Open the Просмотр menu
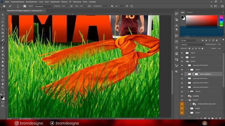The width and height of the screenshot is (225, 126). point(77,2)
